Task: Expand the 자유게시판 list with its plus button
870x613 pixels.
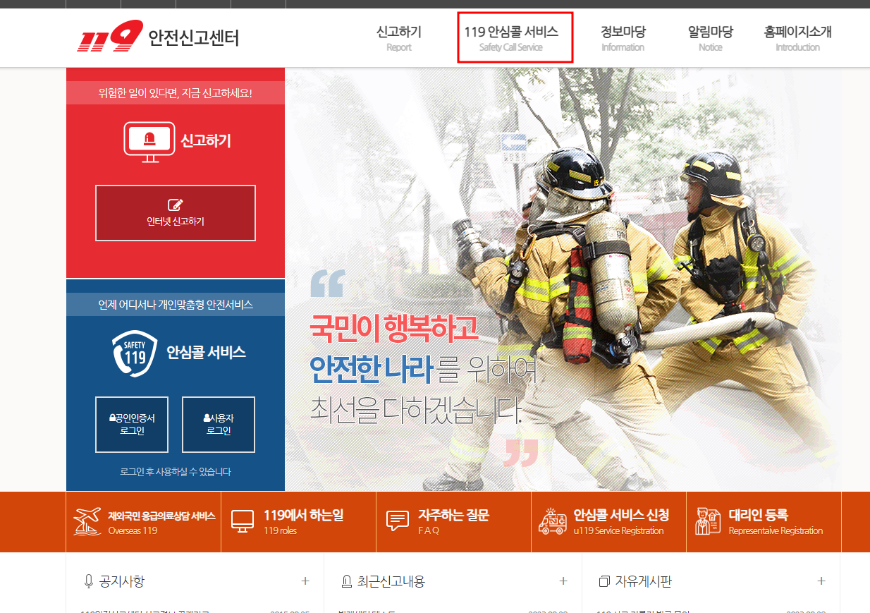Action: coord(821,581)
